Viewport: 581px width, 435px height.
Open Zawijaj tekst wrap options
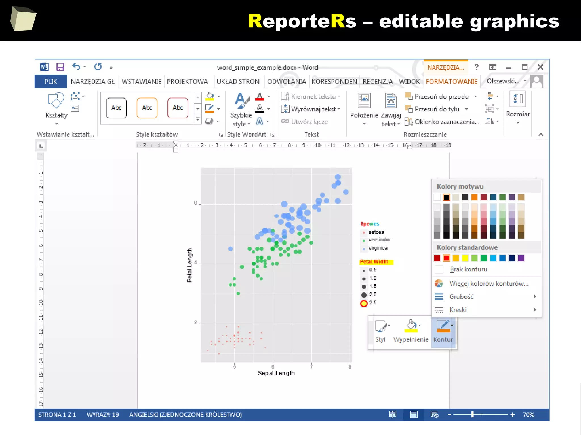tap(391, 110)
